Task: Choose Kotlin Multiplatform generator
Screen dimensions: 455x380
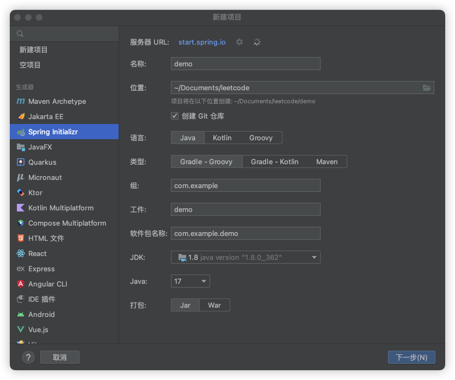Action: point(64,208)
